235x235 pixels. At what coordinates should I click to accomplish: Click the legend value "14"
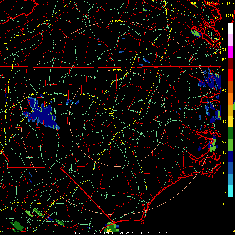224,163
